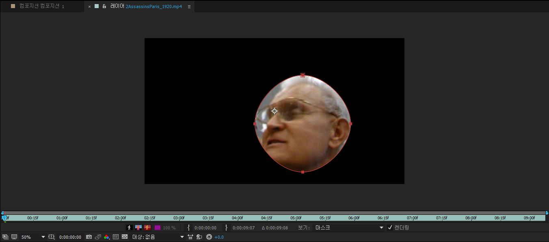This screenshot has width=549, height=242.
Task: Toggle the transparency grid checkerboard icon
Action: [125, 237]
